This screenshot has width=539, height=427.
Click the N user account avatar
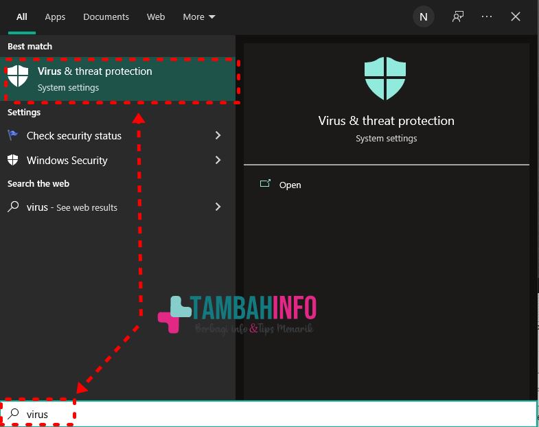click(424, 16)
